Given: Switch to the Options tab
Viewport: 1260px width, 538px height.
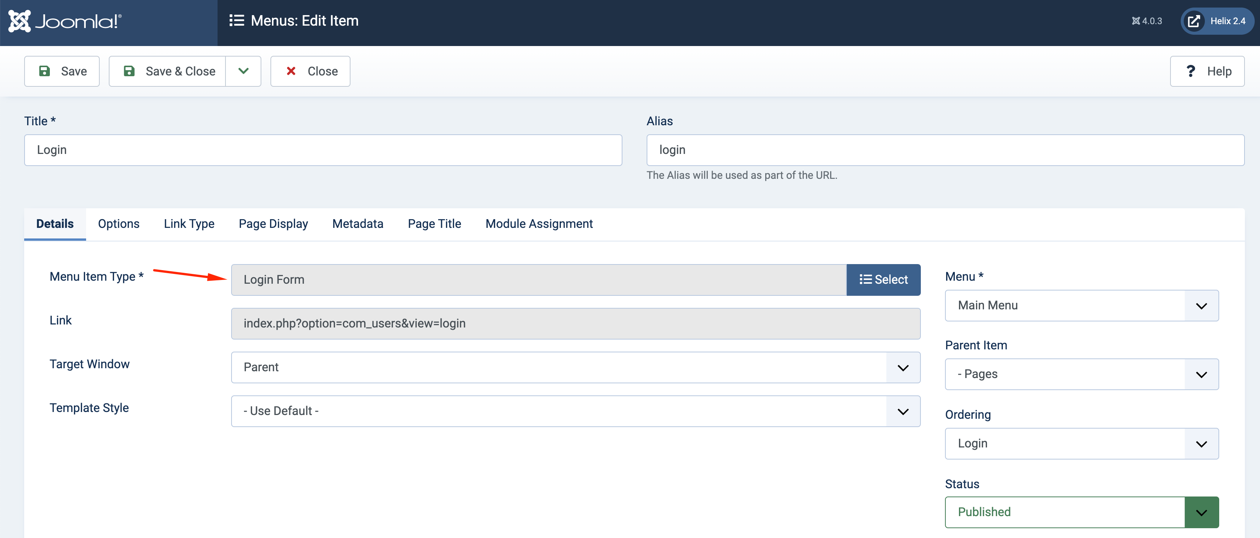Looking at the screenshot, I should (118, 223).
